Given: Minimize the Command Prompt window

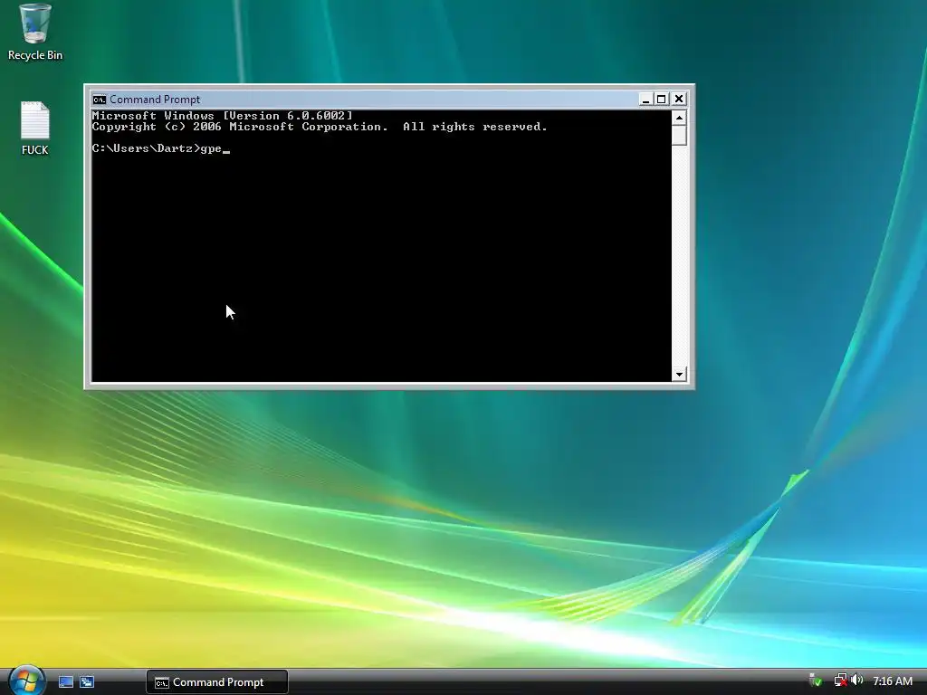Looking at the screenshot, I should (x=645, y=100).
